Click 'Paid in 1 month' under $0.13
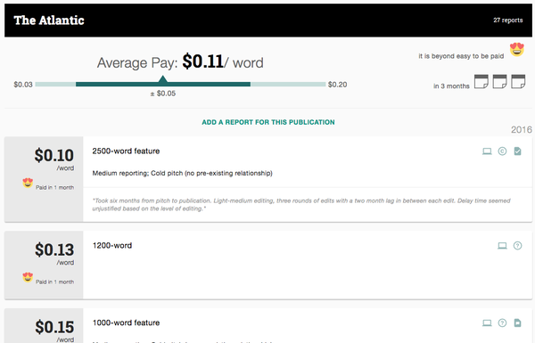The image size is (535, 343). pyautogui.click(x=55, y=282)
